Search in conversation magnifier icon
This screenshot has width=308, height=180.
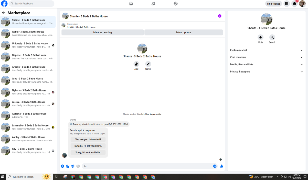272,37
